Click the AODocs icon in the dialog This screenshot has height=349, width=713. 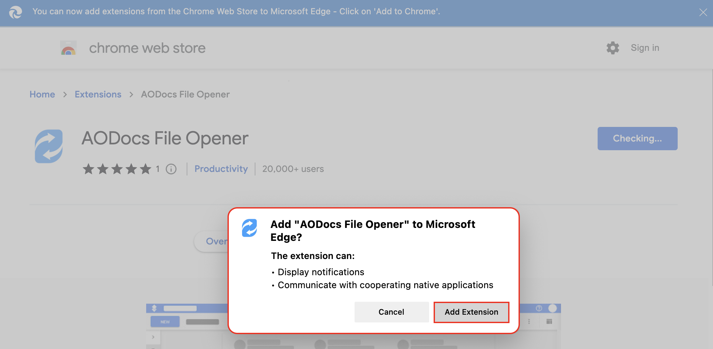pyautogui.click(x=250, y=228)
